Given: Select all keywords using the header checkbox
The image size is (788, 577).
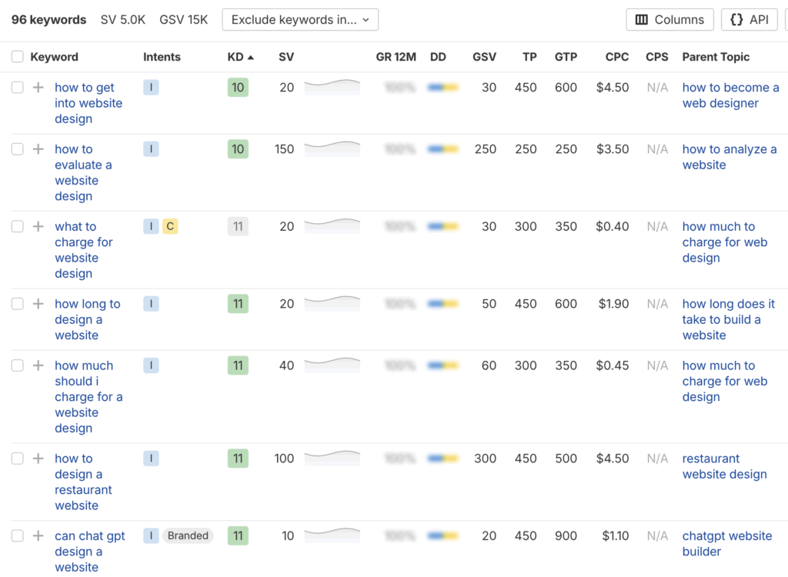Looking at the screenshot, I should point(17,56).
